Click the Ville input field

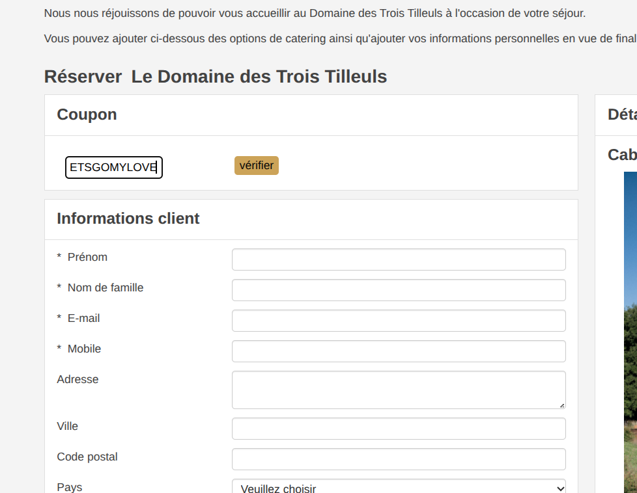pyautogui.click(x=398, y=429)
